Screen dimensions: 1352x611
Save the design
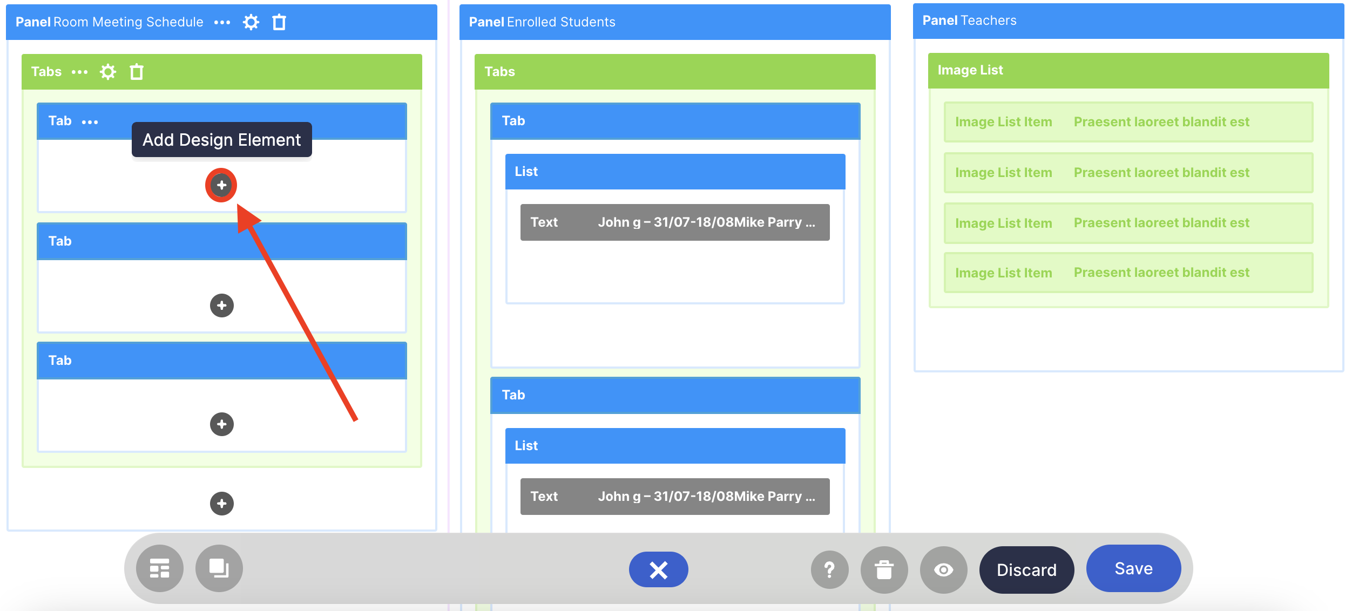pos(1133,568)
